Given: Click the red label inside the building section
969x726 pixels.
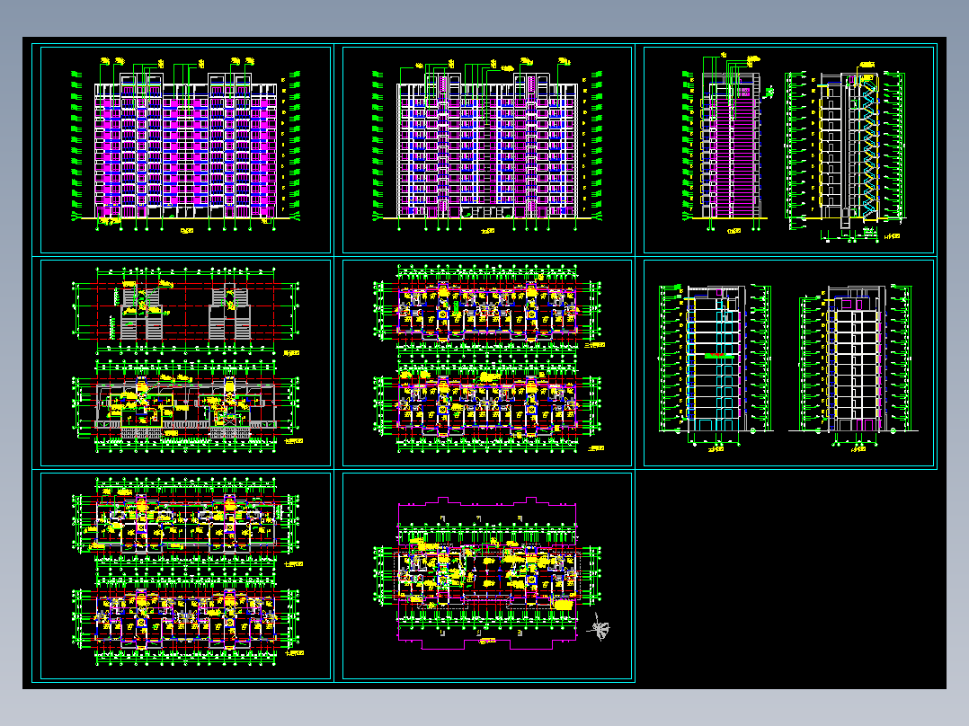Looking at the screenshot, I should (x=719, y=356).
